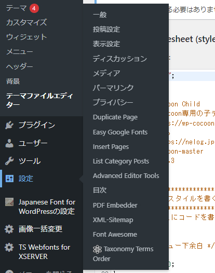
Task: Open the テーマ submenu item
Action: tap(16, 8)
